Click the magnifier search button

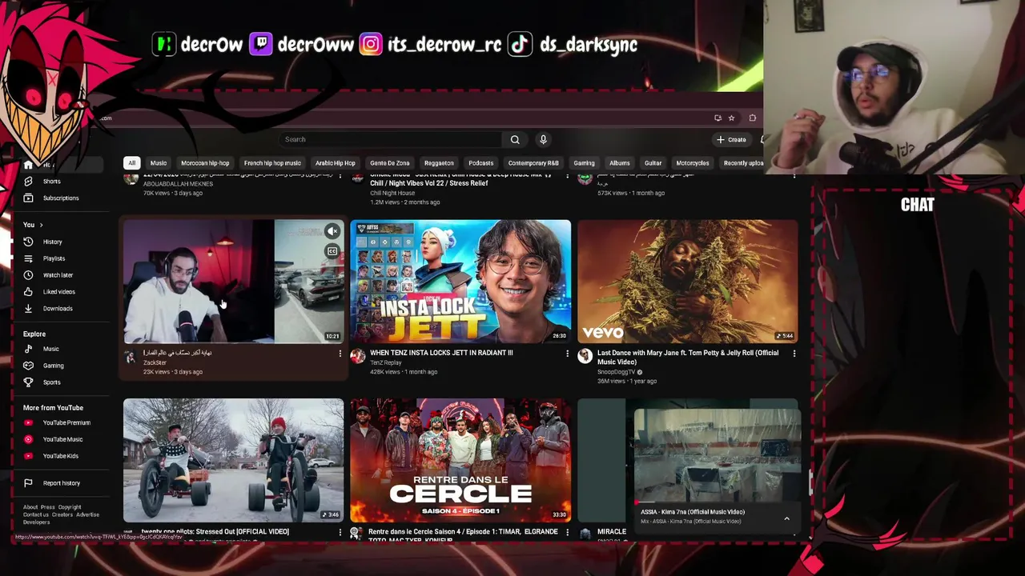click(515, 140)
